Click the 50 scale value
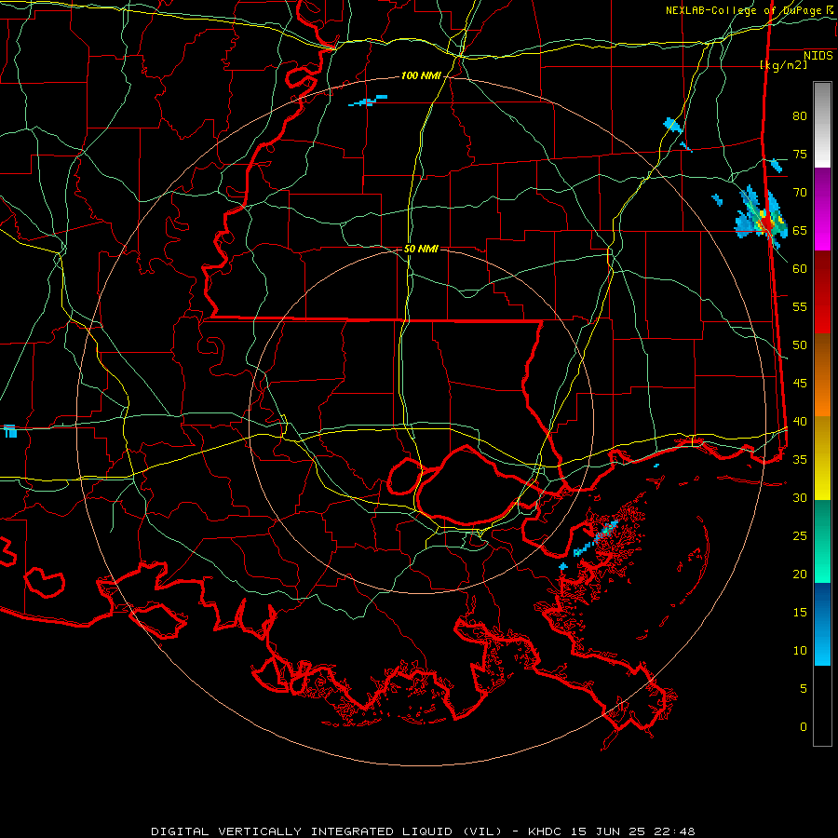 [x=800, y=345]
